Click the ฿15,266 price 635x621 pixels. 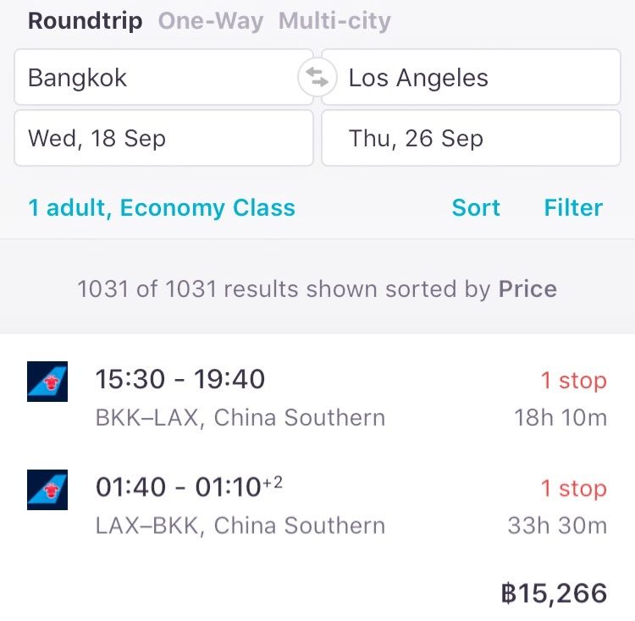click(554, 593)
